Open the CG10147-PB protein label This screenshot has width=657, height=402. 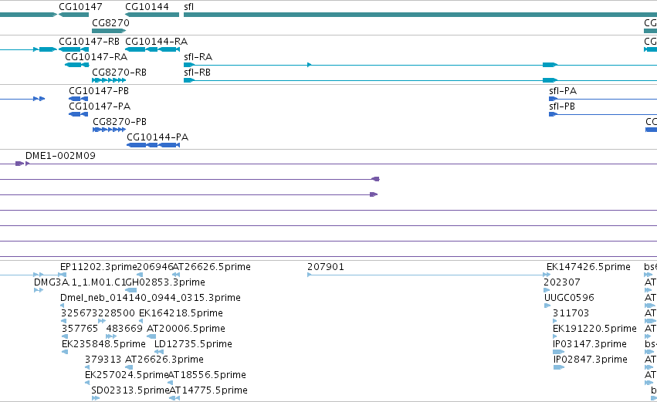[x=99, y=91]
